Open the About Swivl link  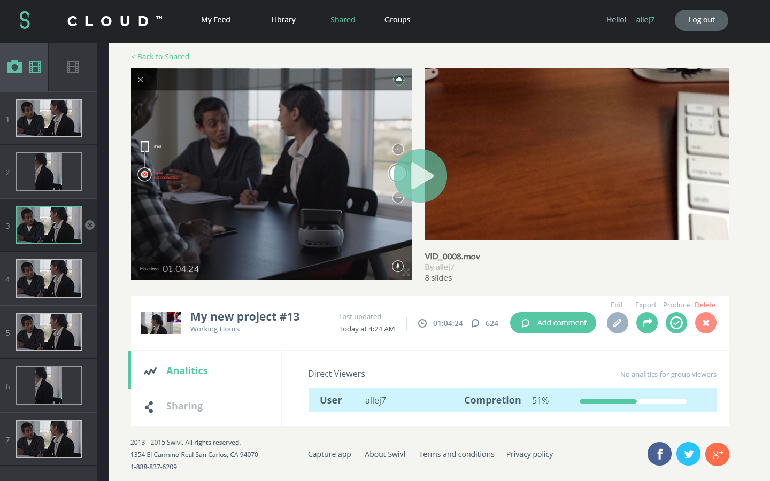(x=385, y=454)
